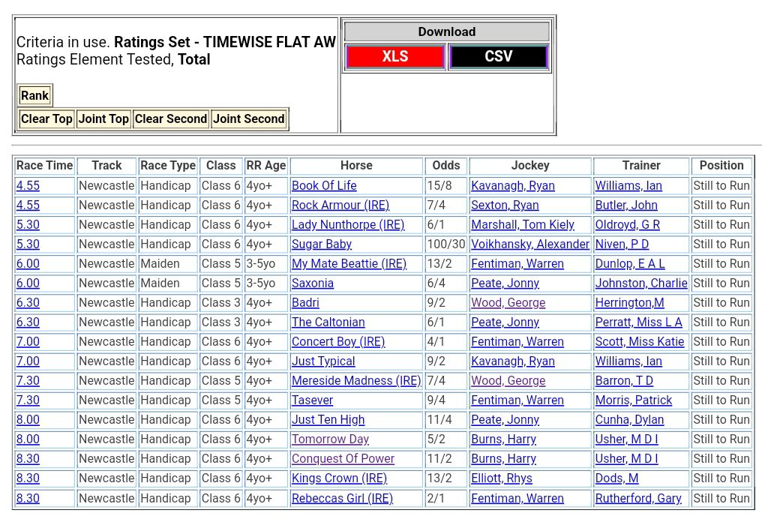
Task: Download the ratings as CSV
Action: click(x=499, y=57)
